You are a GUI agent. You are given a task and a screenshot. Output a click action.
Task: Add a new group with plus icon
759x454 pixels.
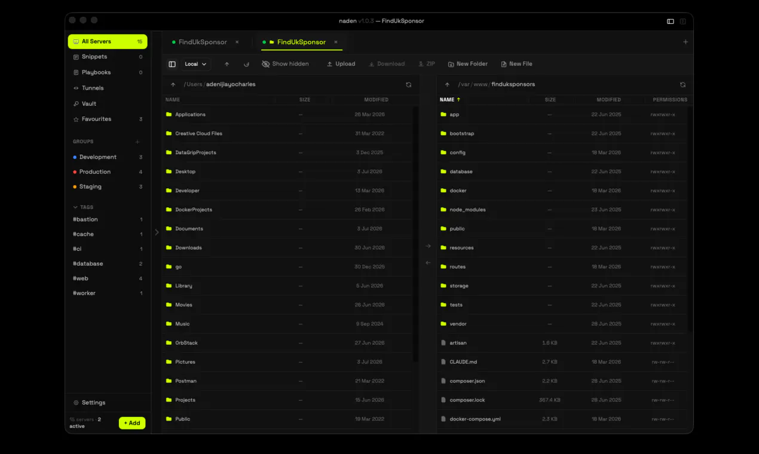137,142
